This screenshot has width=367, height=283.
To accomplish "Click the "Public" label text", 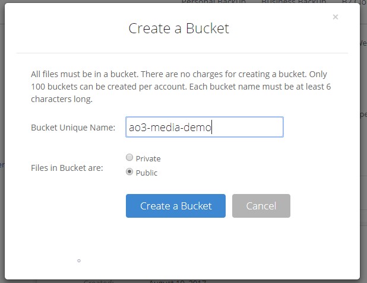I will (x=147, y=173).
